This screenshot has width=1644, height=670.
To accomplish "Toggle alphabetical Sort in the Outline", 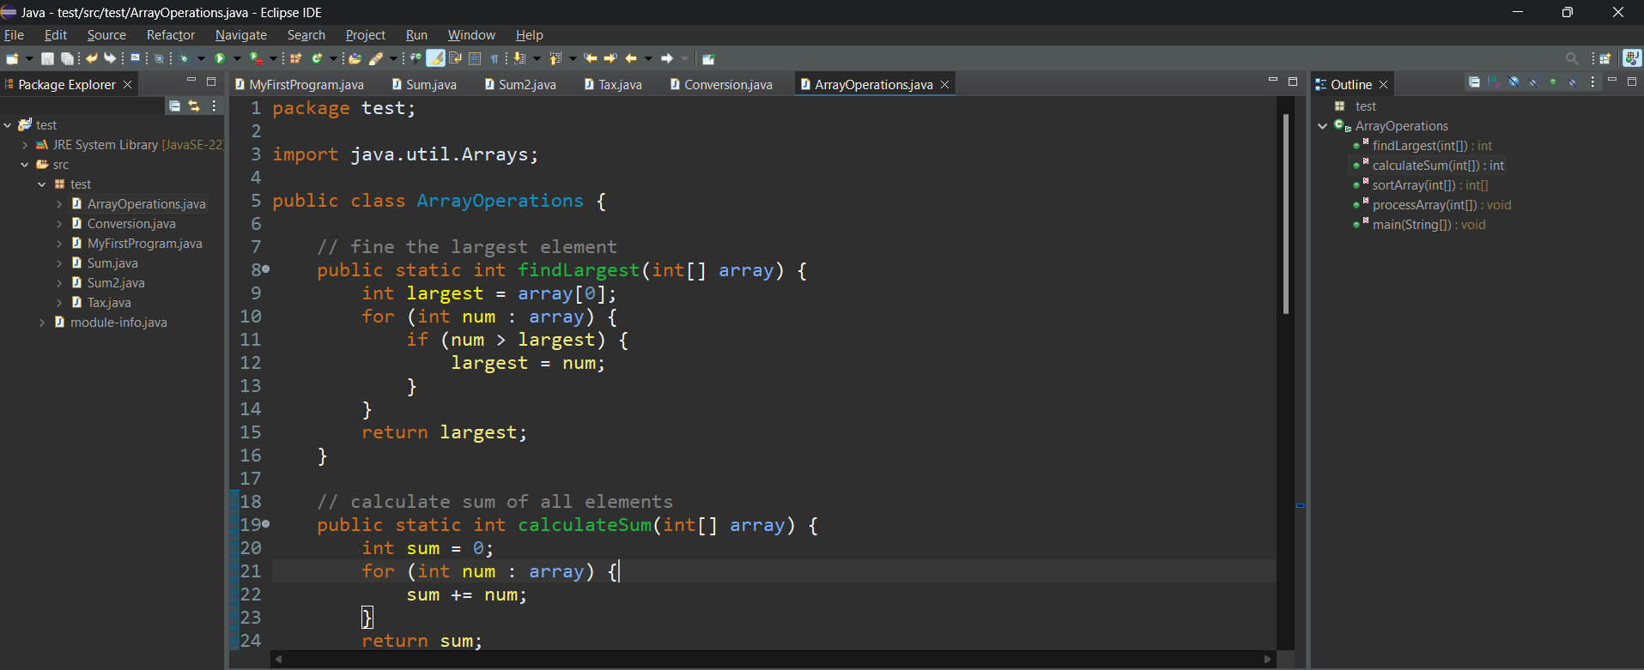I will pyautogui.click(x=1494, y=82).
